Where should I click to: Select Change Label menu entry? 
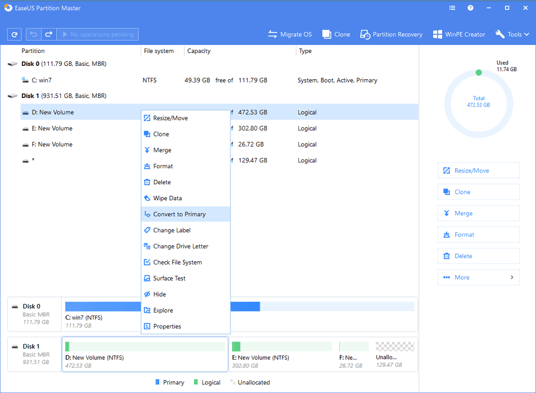click(x=185, y=230)
